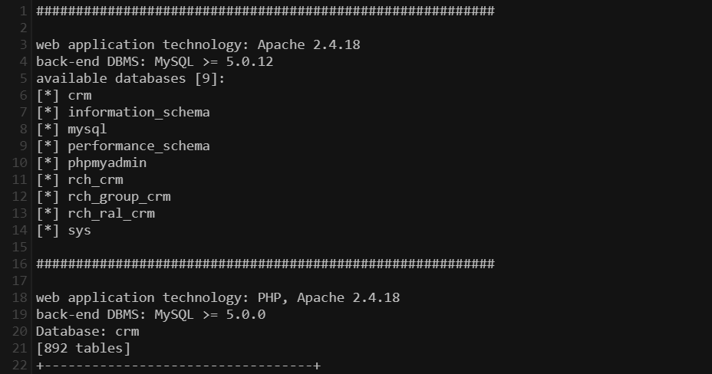Click the 'mysql' database entry on line 8
This screenshot has height=374, width=712.
pos(87,129)
